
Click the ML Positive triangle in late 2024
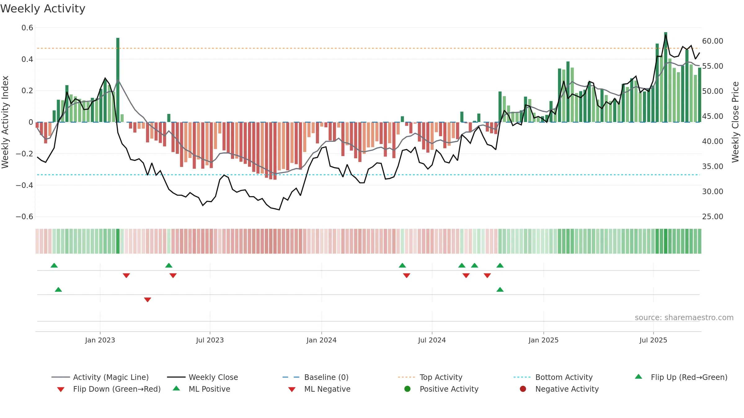(500, 290)
